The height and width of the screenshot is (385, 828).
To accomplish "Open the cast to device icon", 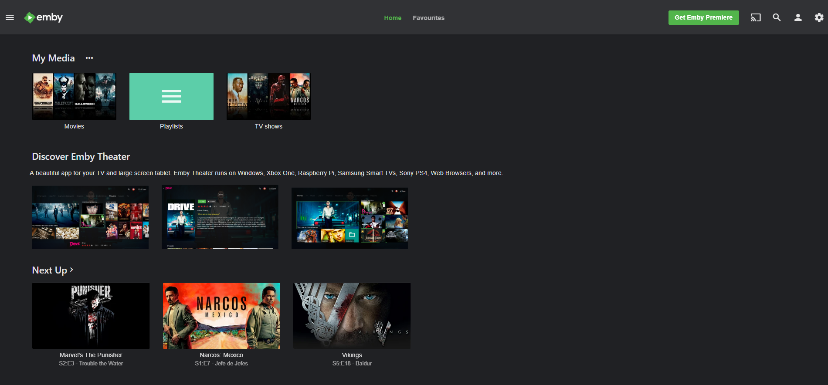I will [756, 17].
